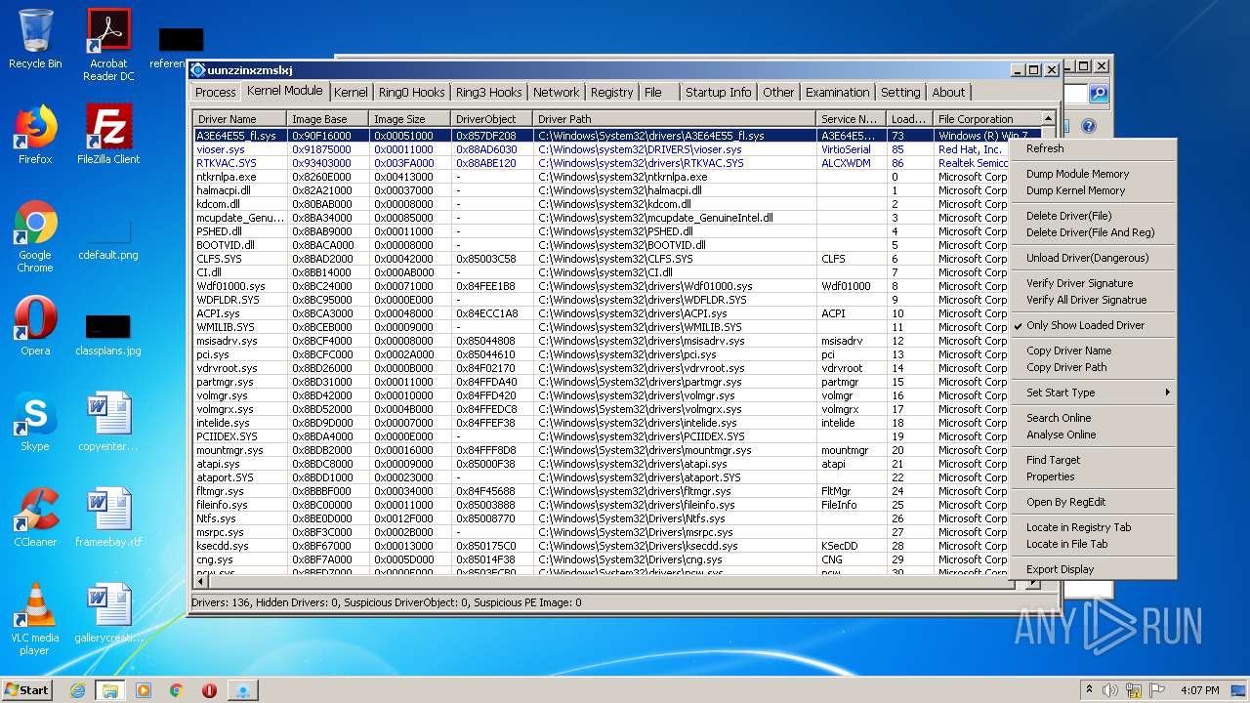
Task: Choose Analyse Online
Action: (1093, 434)
